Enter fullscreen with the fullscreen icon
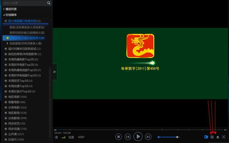Screen dimensions: 229x143 coord(224,137)
